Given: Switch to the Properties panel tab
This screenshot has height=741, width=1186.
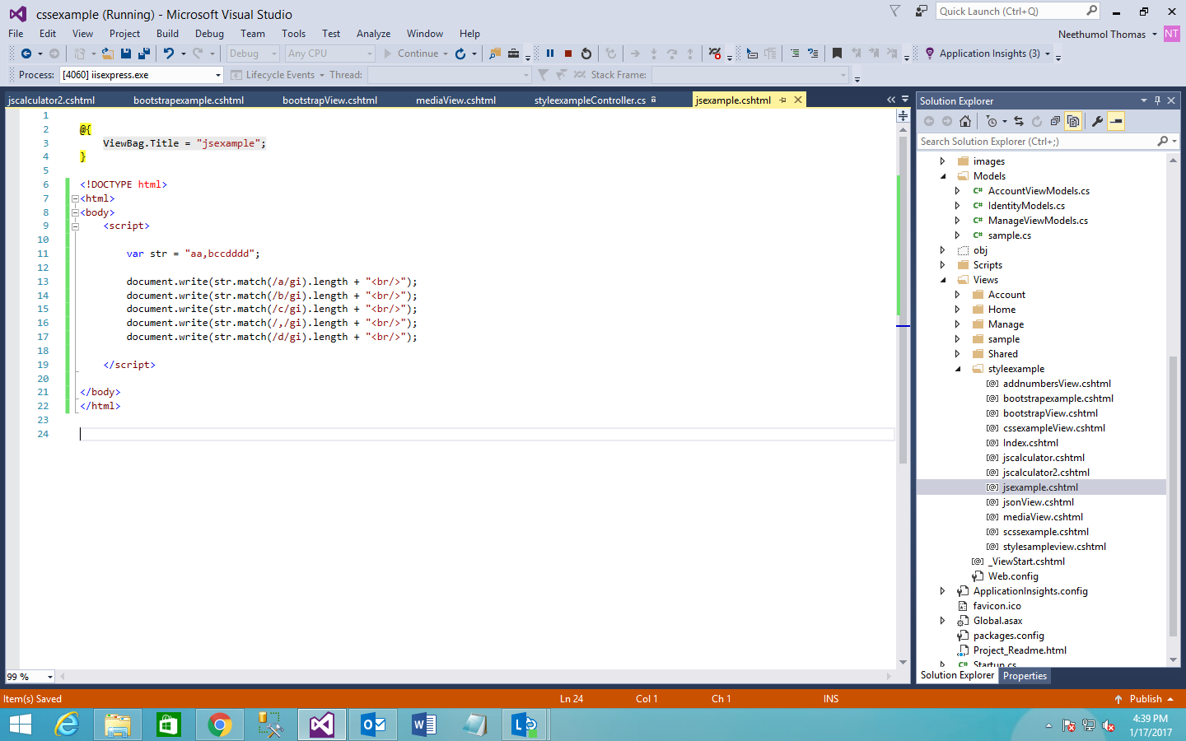Looking at the screenshot, I should pos(1025,676).
